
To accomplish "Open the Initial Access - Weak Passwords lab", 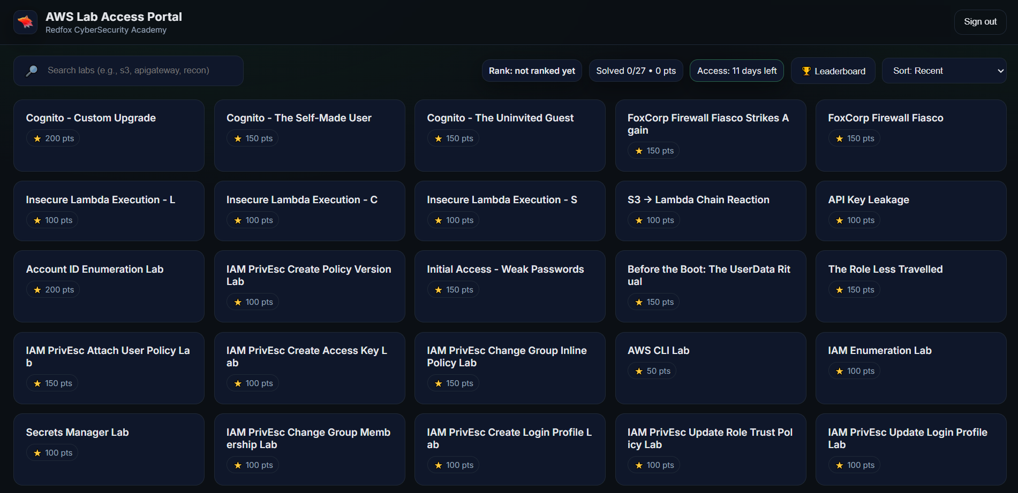I will [509, 287].
